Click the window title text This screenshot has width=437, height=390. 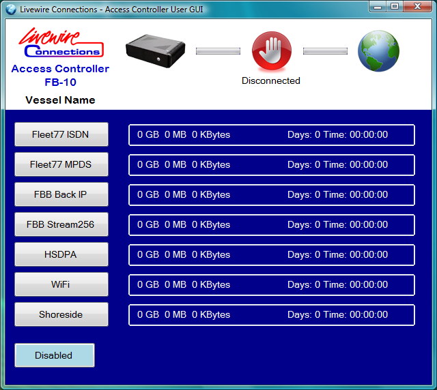pos(111,10)
